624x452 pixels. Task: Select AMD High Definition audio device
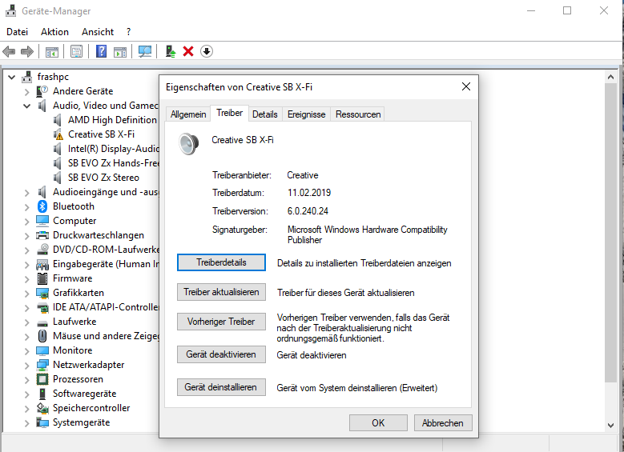click(112, 120)
